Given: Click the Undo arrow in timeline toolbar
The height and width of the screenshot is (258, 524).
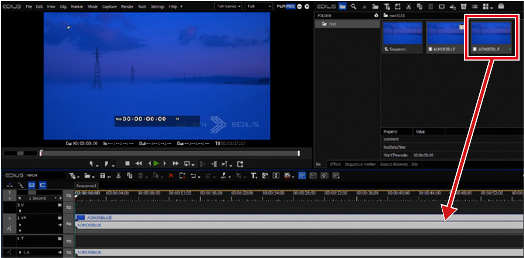Looking at the screenshot, I should pyautogui.click(x=194, y=176).
